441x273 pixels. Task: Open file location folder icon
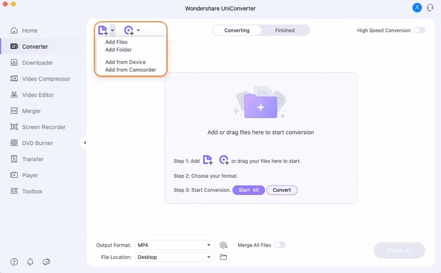[224, 257]
